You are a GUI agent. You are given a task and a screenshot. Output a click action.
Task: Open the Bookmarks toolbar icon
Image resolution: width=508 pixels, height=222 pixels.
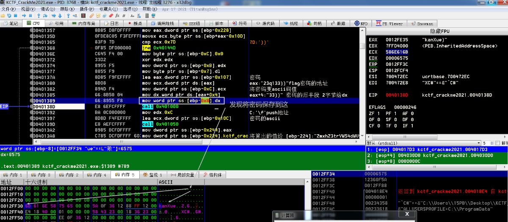pos(111,16)
